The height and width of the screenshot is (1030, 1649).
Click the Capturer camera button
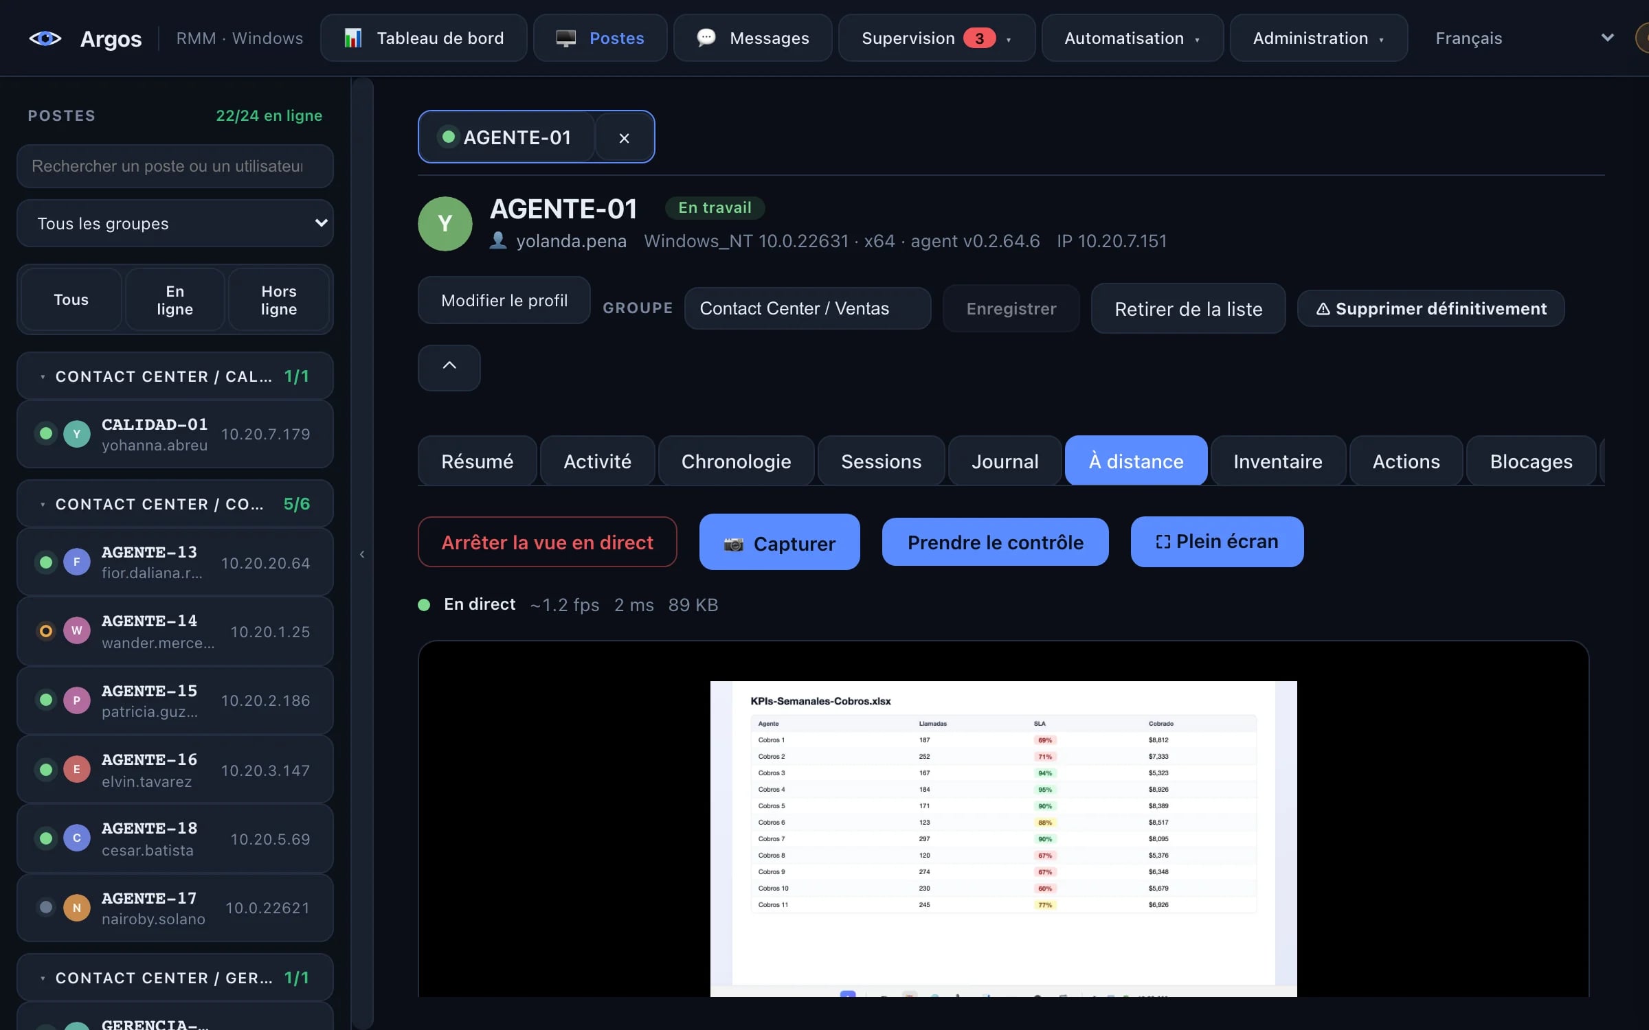[x=779, y=542]
